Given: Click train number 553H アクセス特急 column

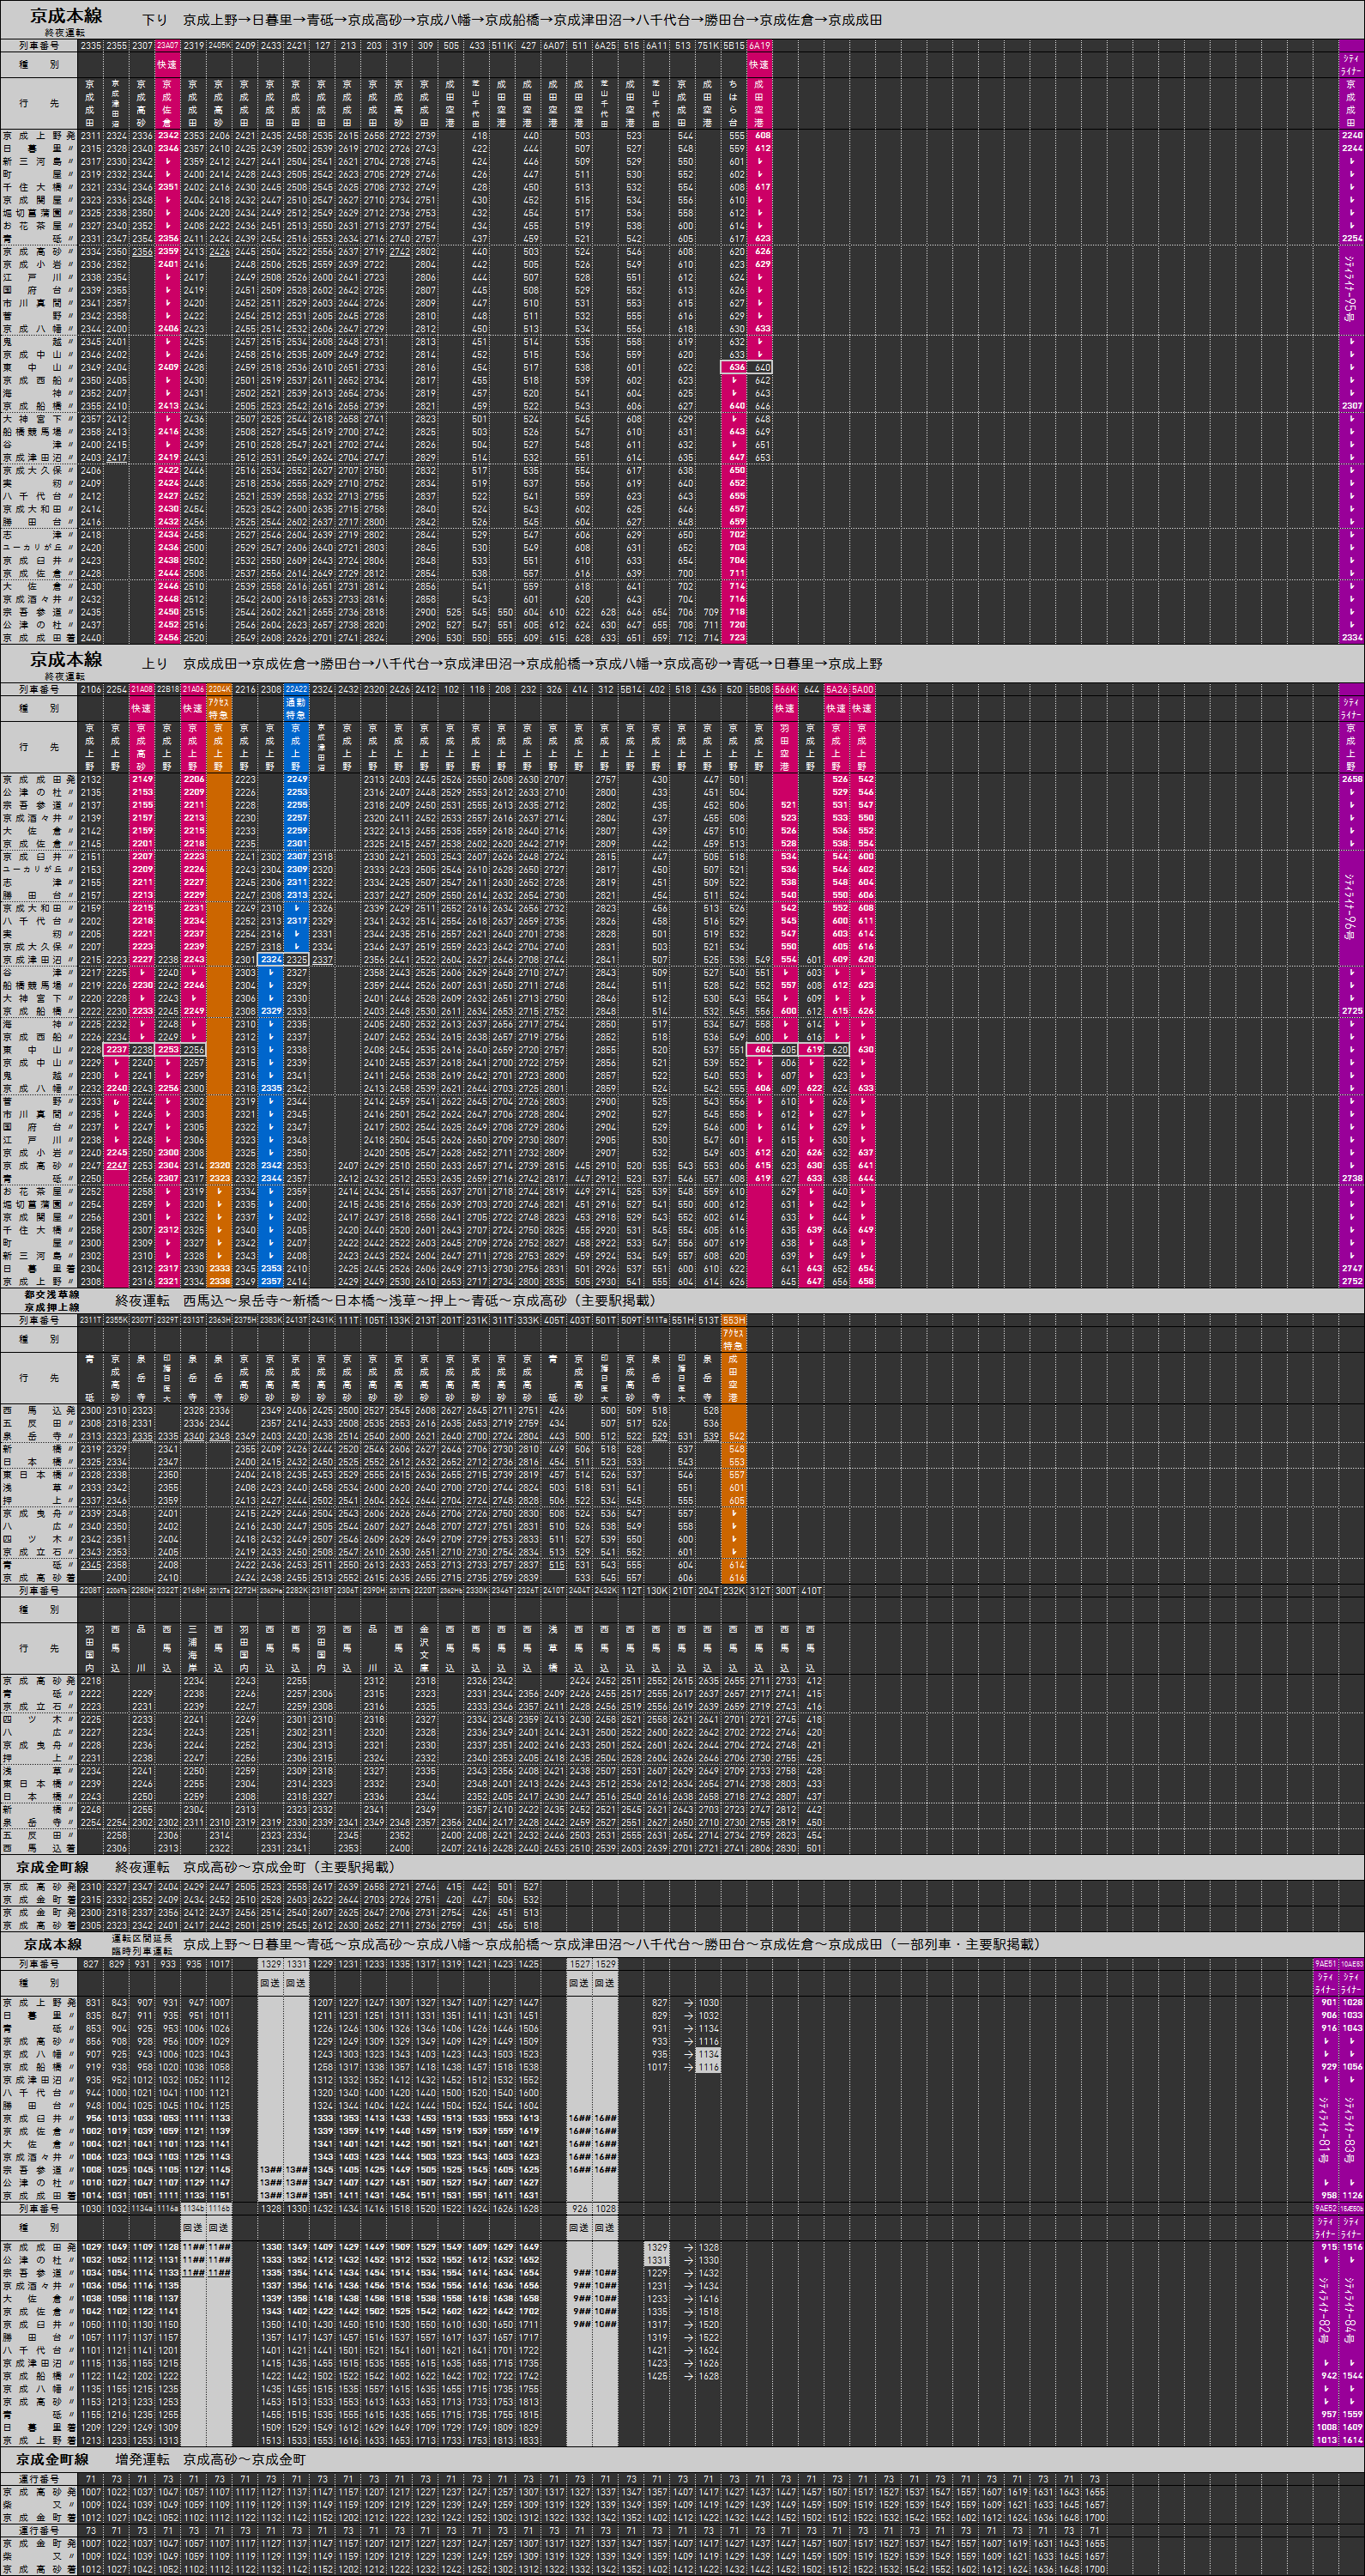Looking at the screenshot, I should point(734,1320).
